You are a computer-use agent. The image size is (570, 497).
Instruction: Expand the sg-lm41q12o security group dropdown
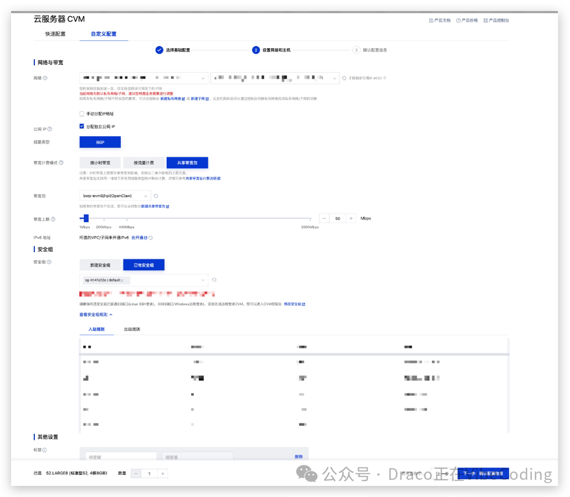[203, 280]
